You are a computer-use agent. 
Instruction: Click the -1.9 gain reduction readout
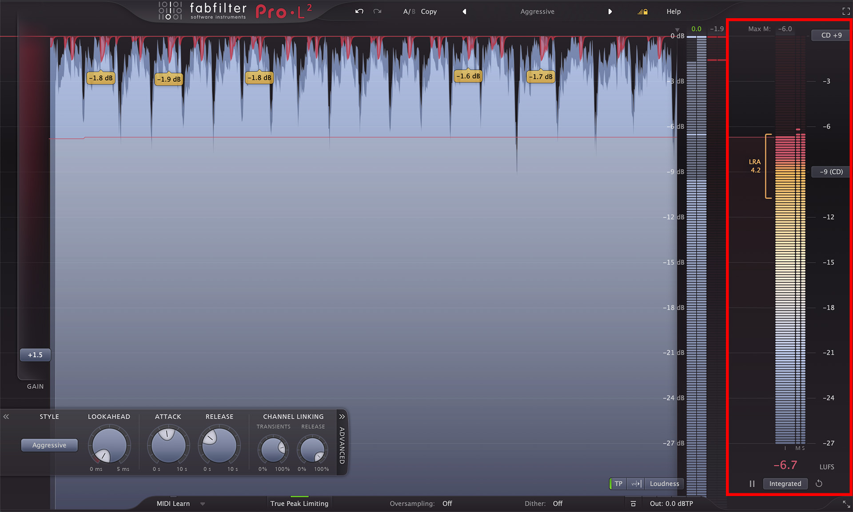click(x=717, y=29)
